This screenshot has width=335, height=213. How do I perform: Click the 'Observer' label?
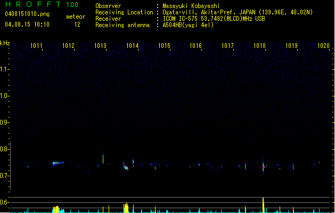108,6
